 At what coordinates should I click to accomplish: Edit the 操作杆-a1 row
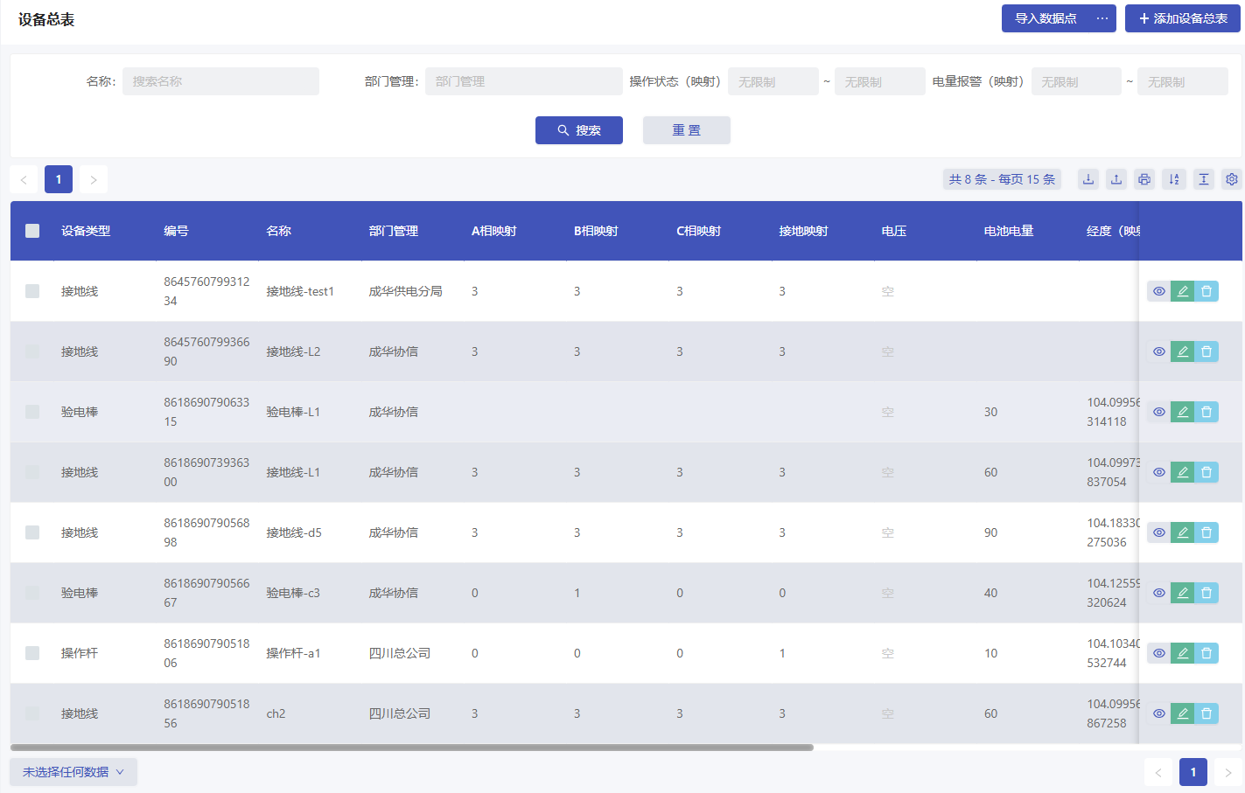[1183, 653]
